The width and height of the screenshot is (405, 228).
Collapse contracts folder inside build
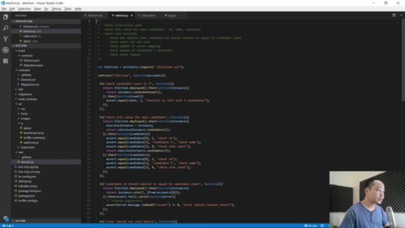[46, 56]
